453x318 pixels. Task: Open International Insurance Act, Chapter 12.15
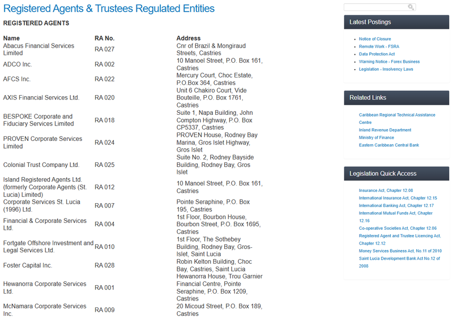click(x=398, y=198)
